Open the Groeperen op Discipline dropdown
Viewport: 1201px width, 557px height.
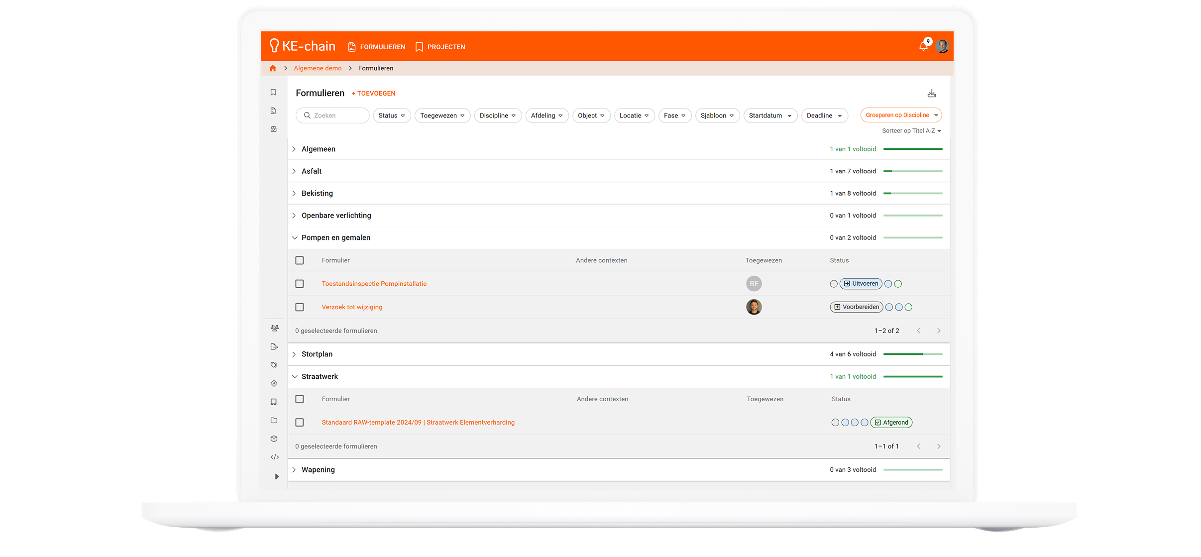coord(901,115)
